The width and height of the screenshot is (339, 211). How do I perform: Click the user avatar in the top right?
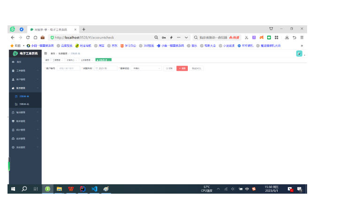click(x=299, y=53)
